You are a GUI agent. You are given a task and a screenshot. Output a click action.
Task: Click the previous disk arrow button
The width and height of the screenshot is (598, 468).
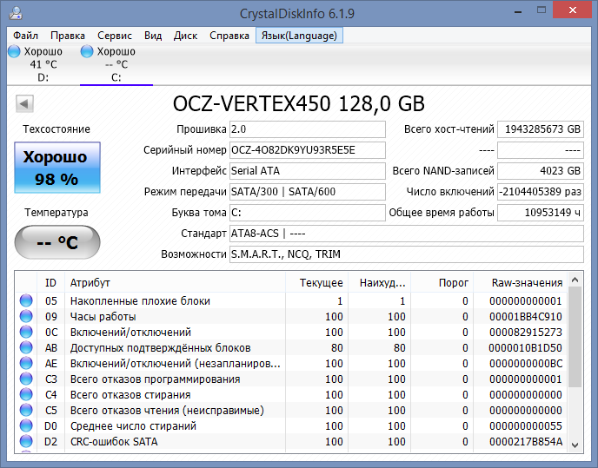24,104
